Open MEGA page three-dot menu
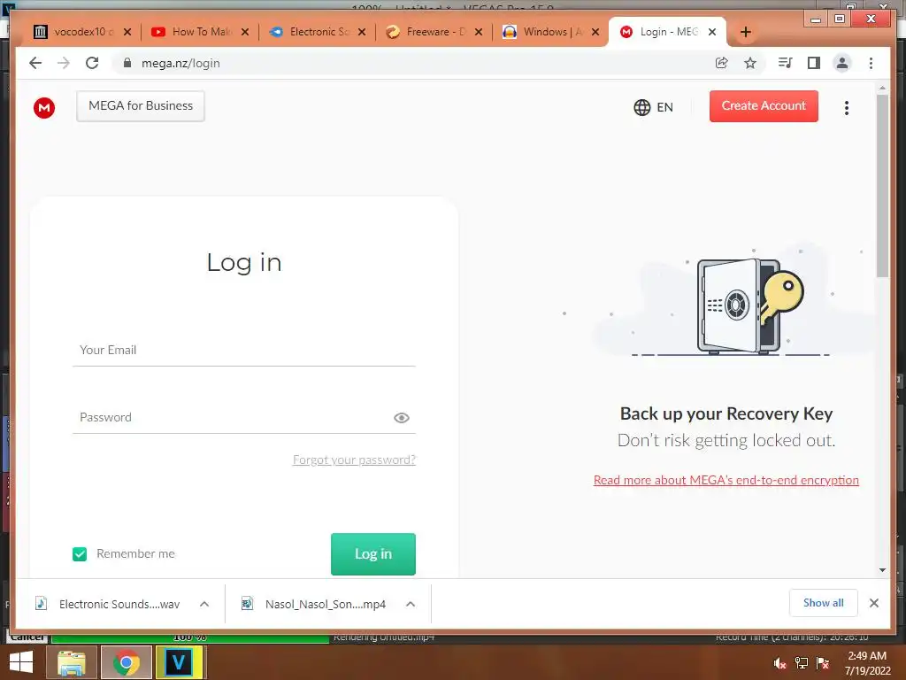This screenshot has width=906, height=680. point(847,107)
